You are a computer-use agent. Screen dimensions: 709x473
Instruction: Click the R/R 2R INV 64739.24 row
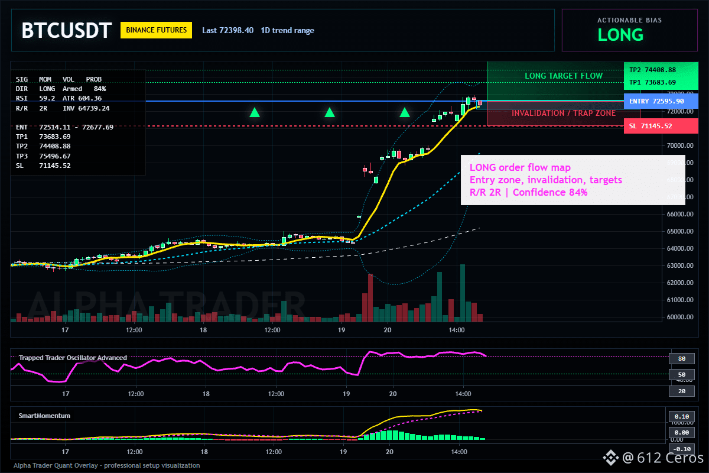click(63, 108)
